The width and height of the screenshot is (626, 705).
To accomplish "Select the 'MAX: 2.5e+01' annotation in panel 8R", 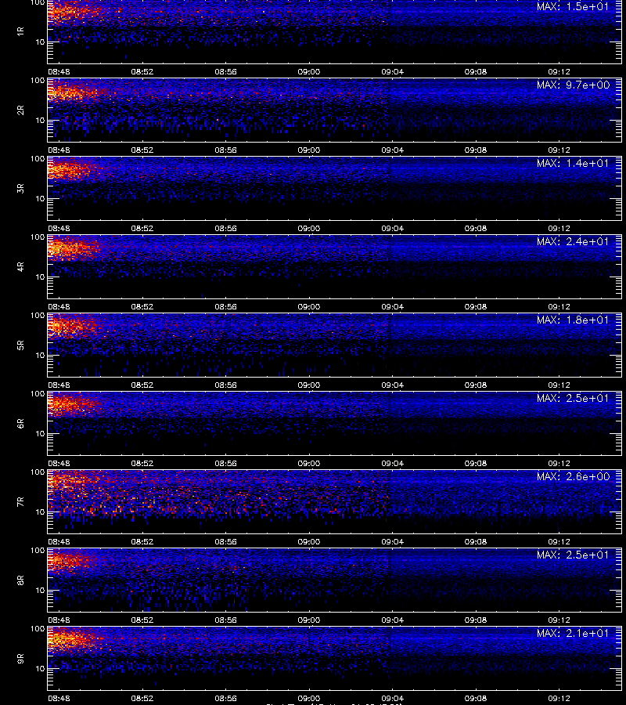I will [x=573, y=555].
